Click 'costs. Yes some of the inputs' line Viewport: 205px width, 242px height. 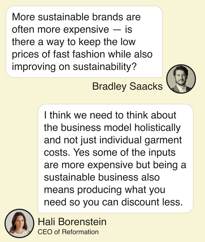pyautogui.click(x=110, y=153)
